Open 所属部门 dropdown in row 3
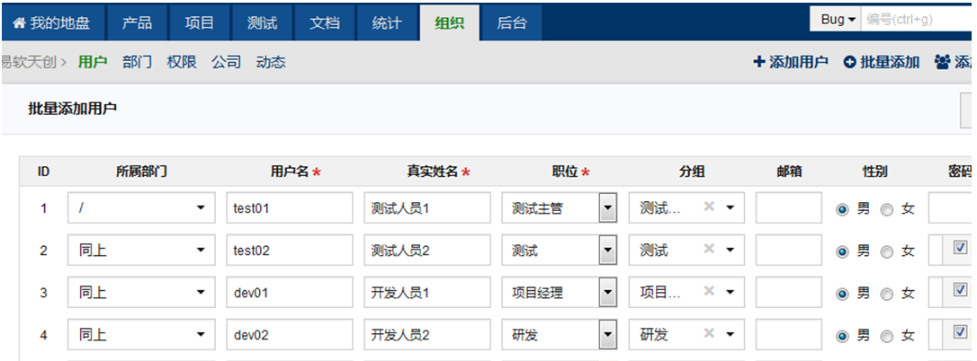Screen dimensions: 977x361 (x=141, y=293)
